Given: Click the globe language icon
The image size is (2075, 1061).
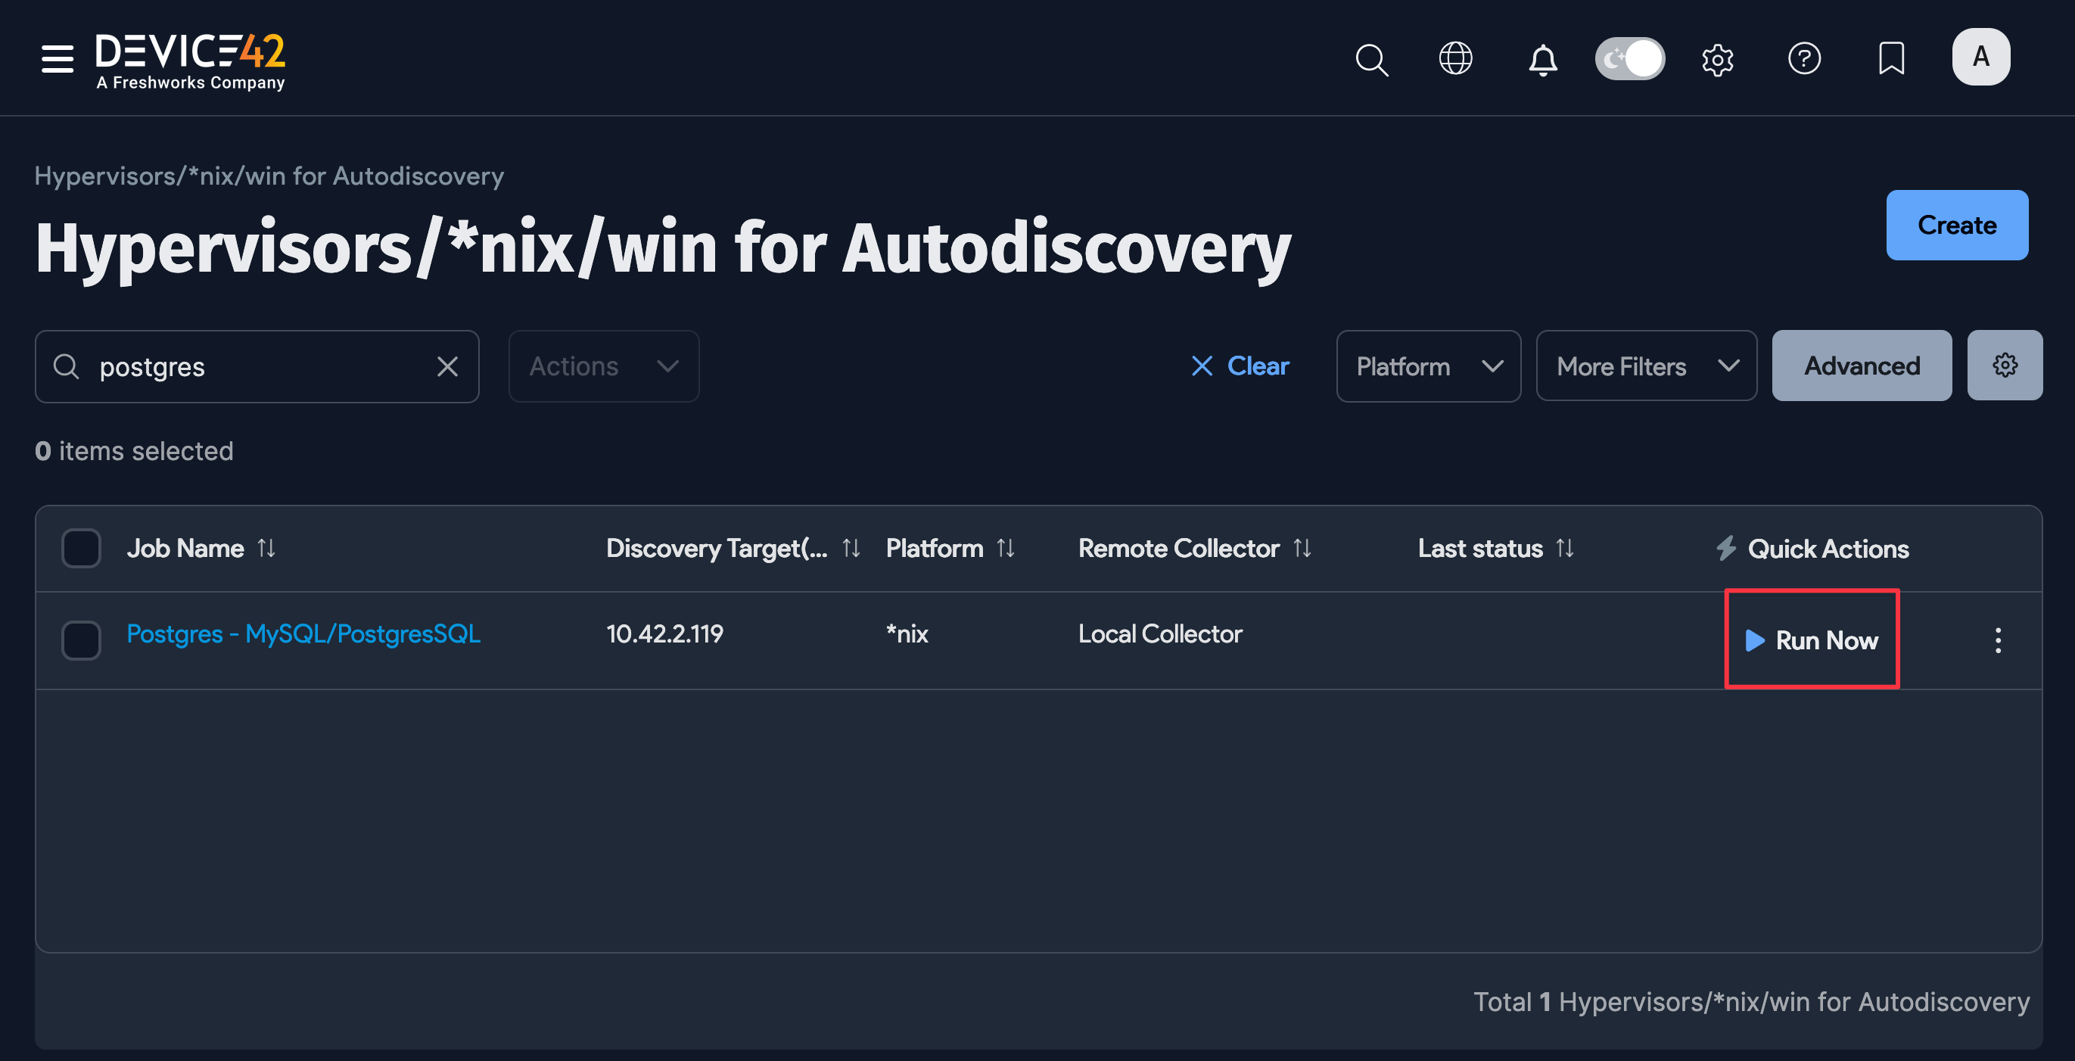Looking at the screenshot, I should 1455,59.
